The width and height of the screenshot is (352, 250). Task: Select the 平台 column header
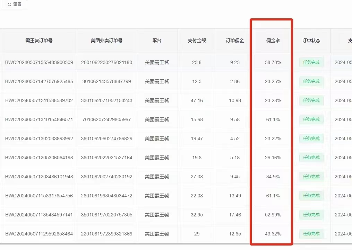click(157, 41)
